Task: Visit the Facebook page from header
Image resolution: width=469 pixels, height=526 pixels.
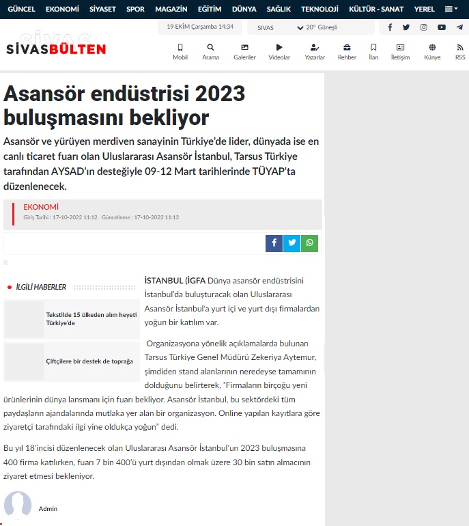Action: (x=390, y=27)
